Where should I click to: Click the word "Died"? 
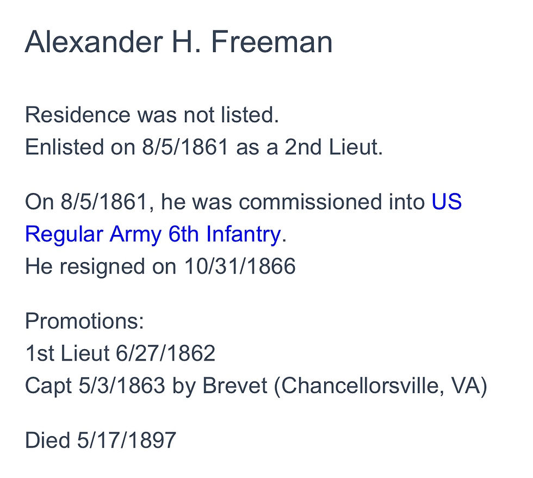pyautogui.click(x=48, y=440)
